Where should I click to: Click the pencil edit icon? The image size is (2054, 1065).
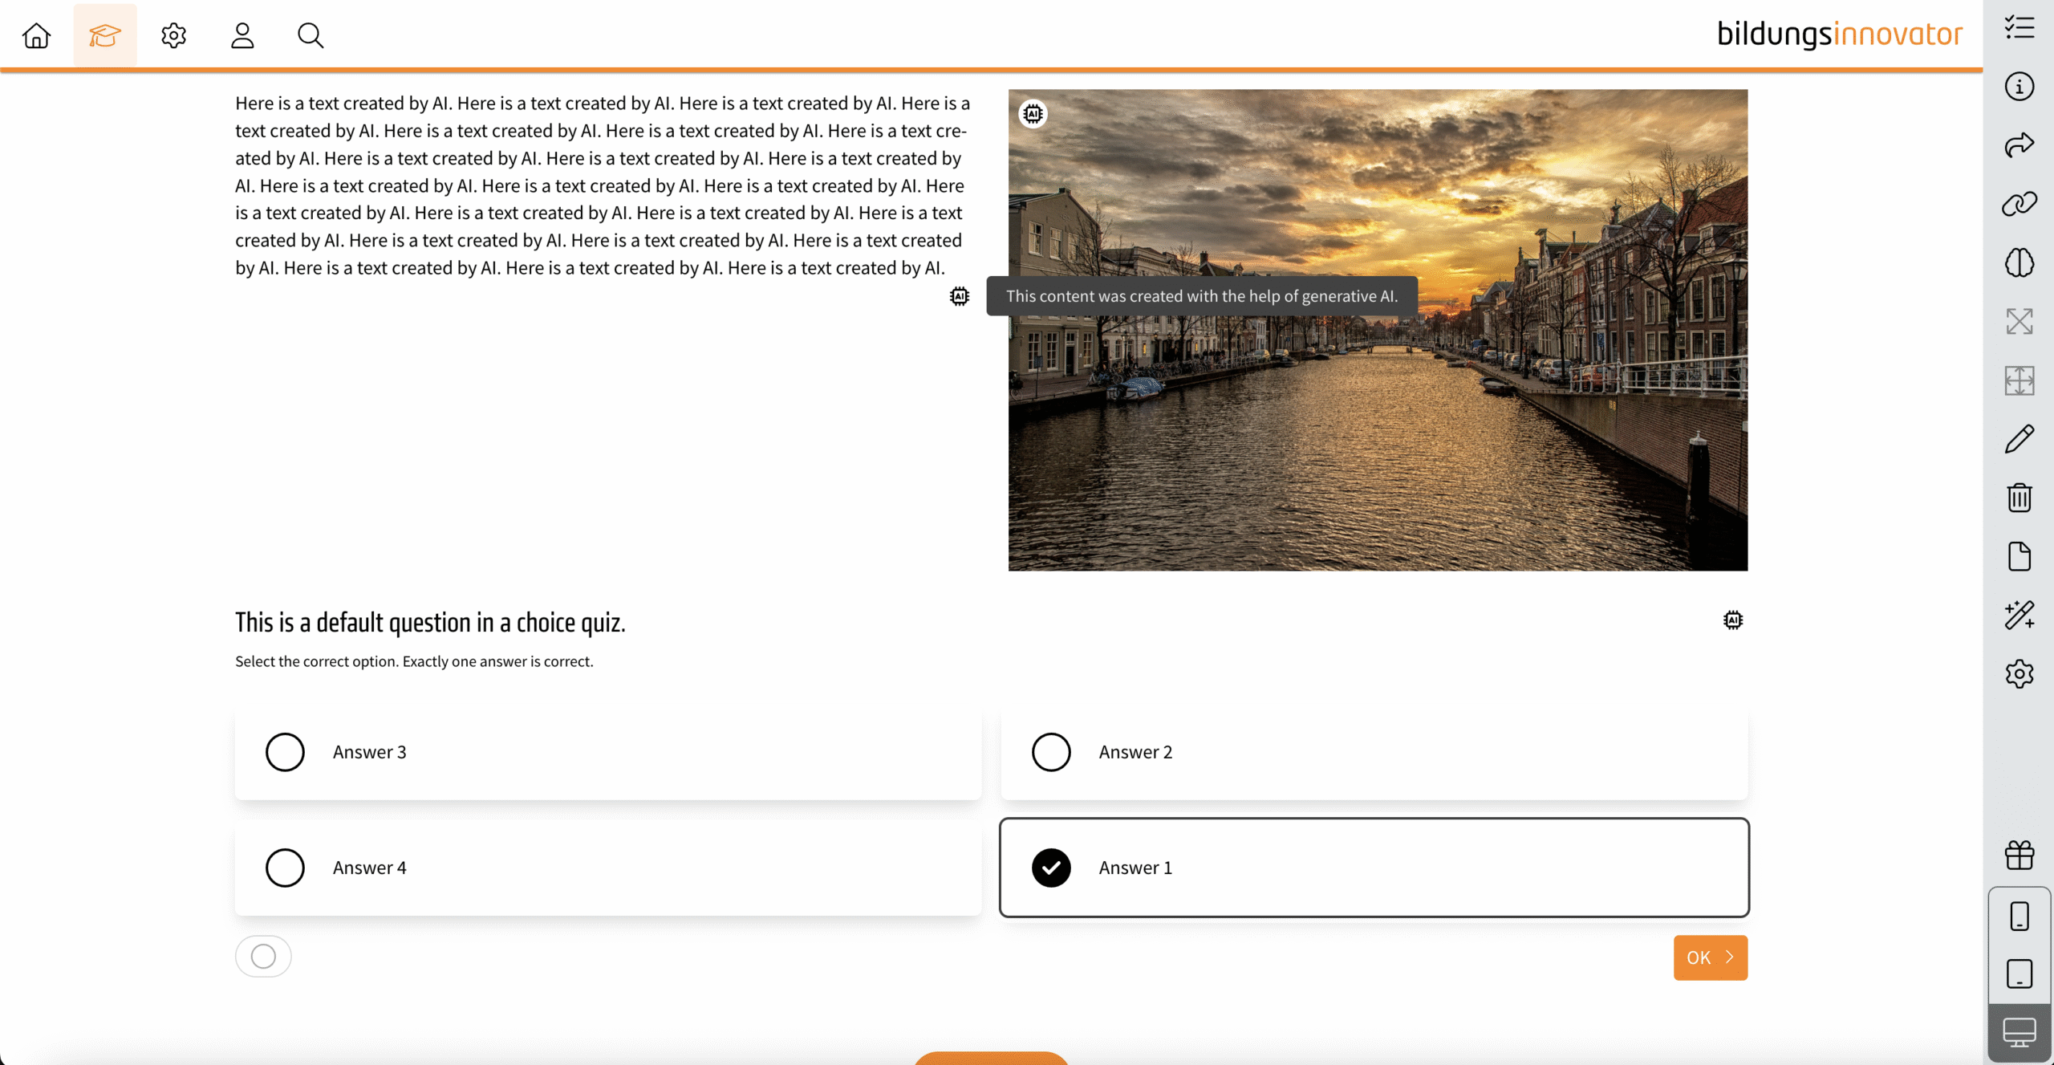click(x=2019, y=439)
